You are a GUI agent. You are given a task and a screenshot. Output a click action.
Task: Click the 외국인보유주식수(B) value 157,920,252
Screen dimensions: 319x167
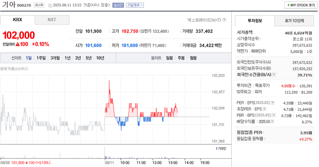tap(302, 69)
